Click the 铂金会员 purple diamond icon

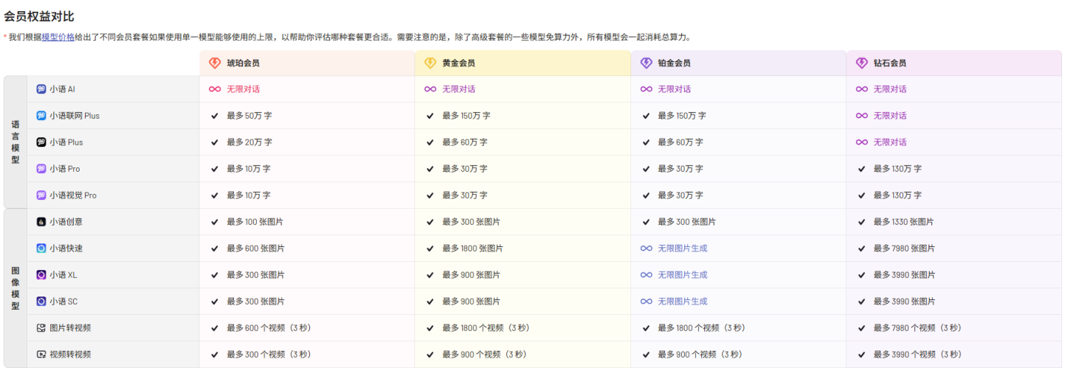[646, 63]
